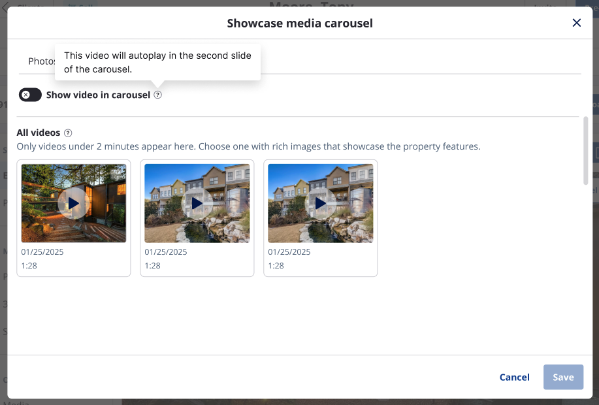The height and width of the screenshot is (405, 599).
Task: Click the "Show video in carousel" label text
Action: point(98,95)
